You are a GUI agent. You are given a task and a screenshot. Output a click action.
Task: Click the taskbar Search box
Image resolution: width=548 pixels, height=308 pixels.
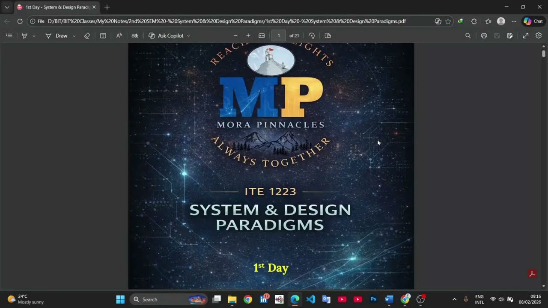click(168, 299)
